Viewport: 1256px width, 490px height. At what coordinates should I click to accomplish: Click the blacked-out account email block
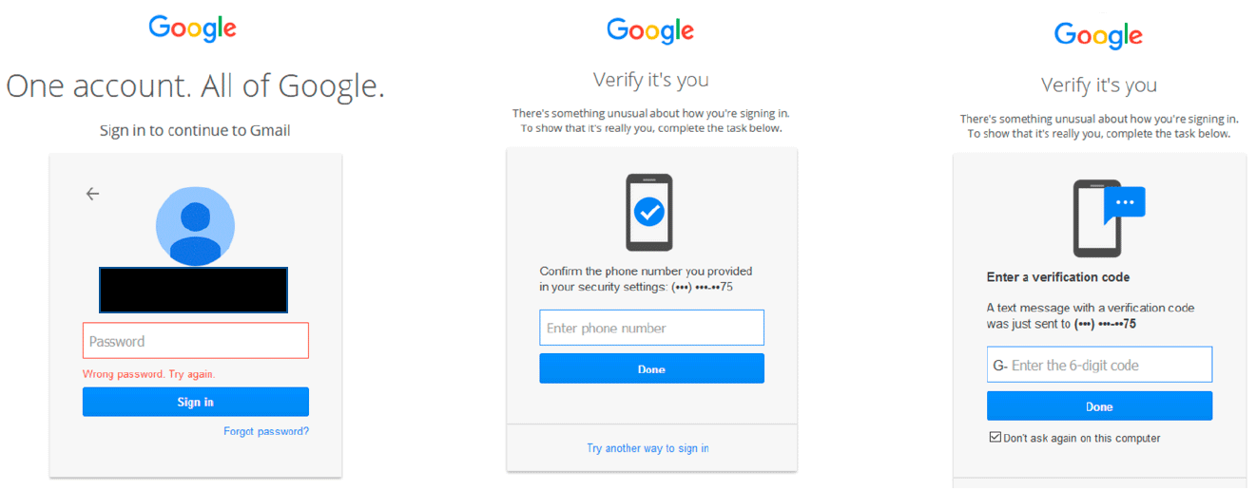193,290
